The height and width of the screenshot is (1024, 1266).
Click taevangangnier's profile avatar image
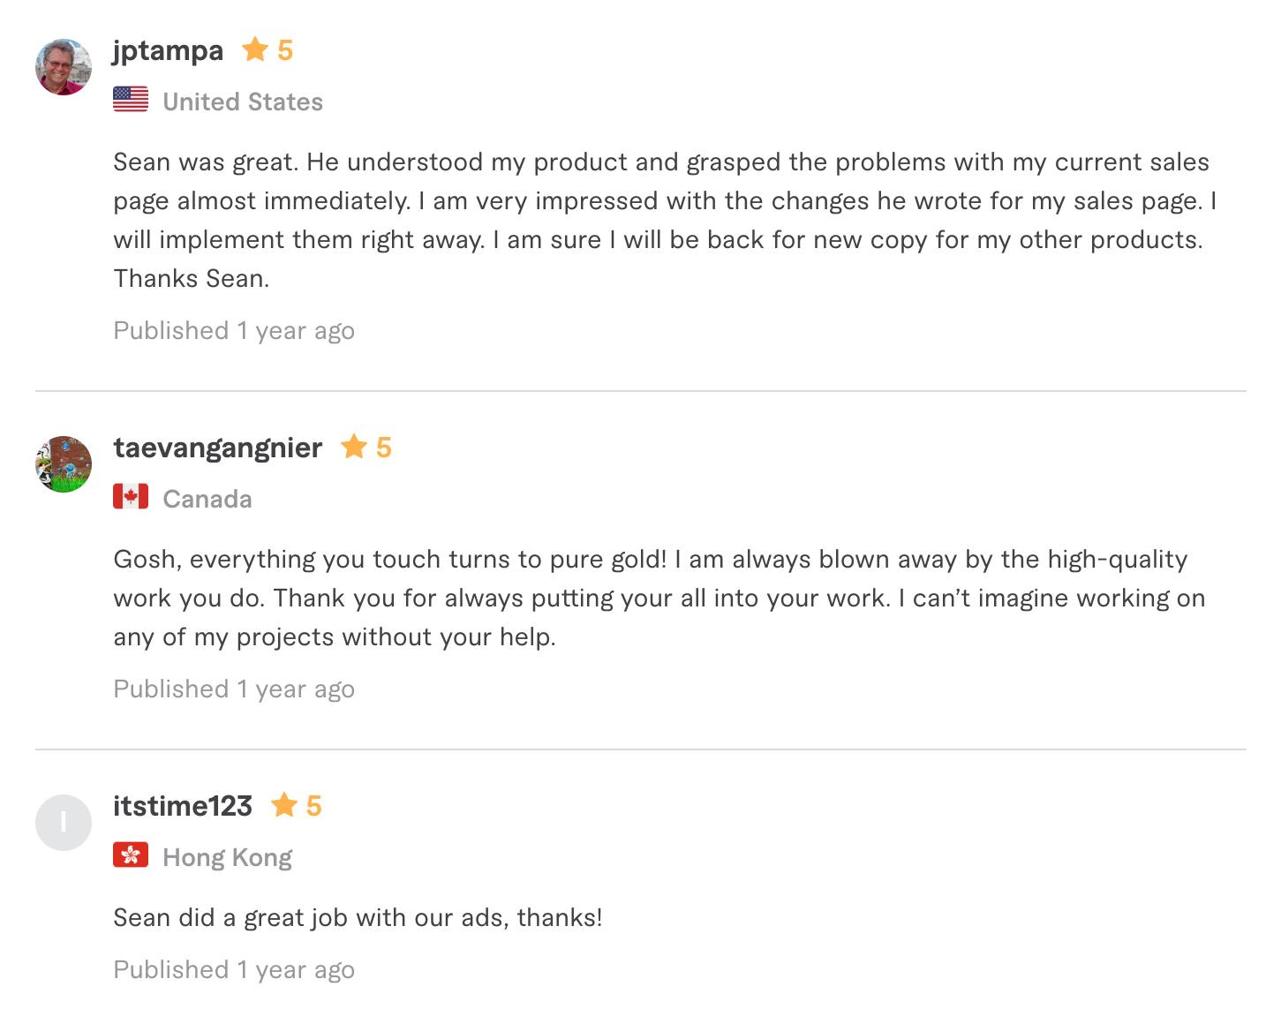64,464
